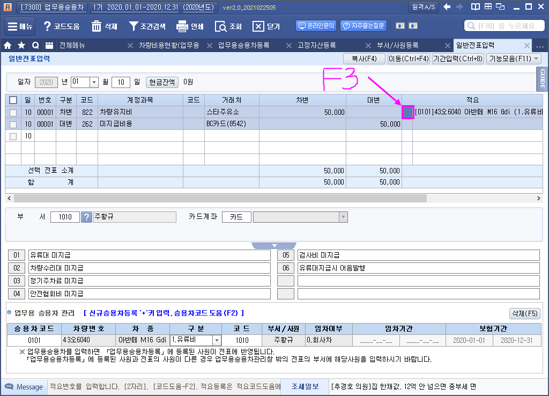The height and width of the screenshot is (396, 549).
Task: Click the 원격A/S remote support button
Action: [424, 7]
